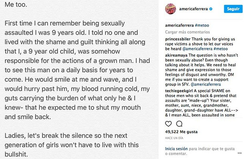244x159 pixels.
Task: Click the blue verified badge
Action: click(x=212, y=8)
